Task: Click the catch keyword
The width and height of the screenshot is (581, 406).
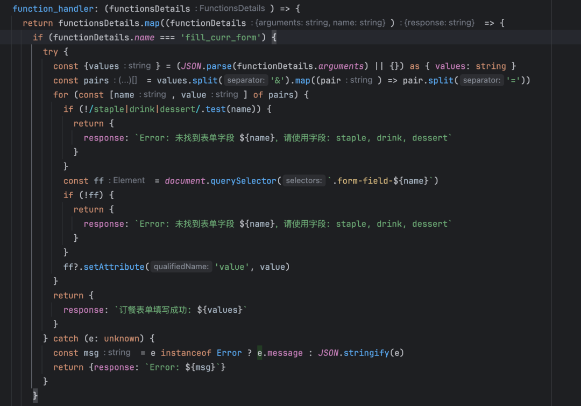Action: point(66,339)
